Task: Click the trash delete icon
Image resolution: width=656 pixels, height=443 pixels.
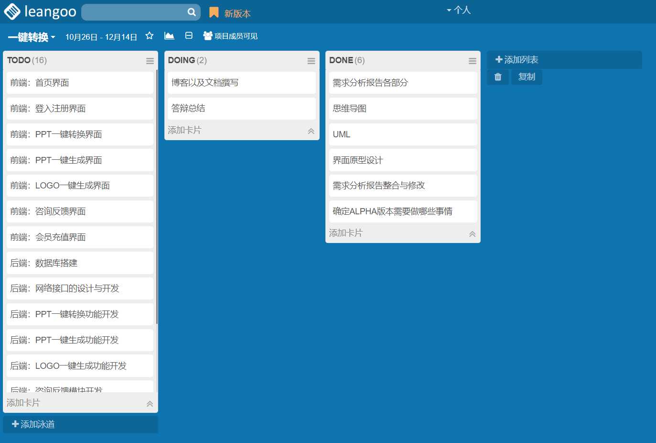Action: 498,77
